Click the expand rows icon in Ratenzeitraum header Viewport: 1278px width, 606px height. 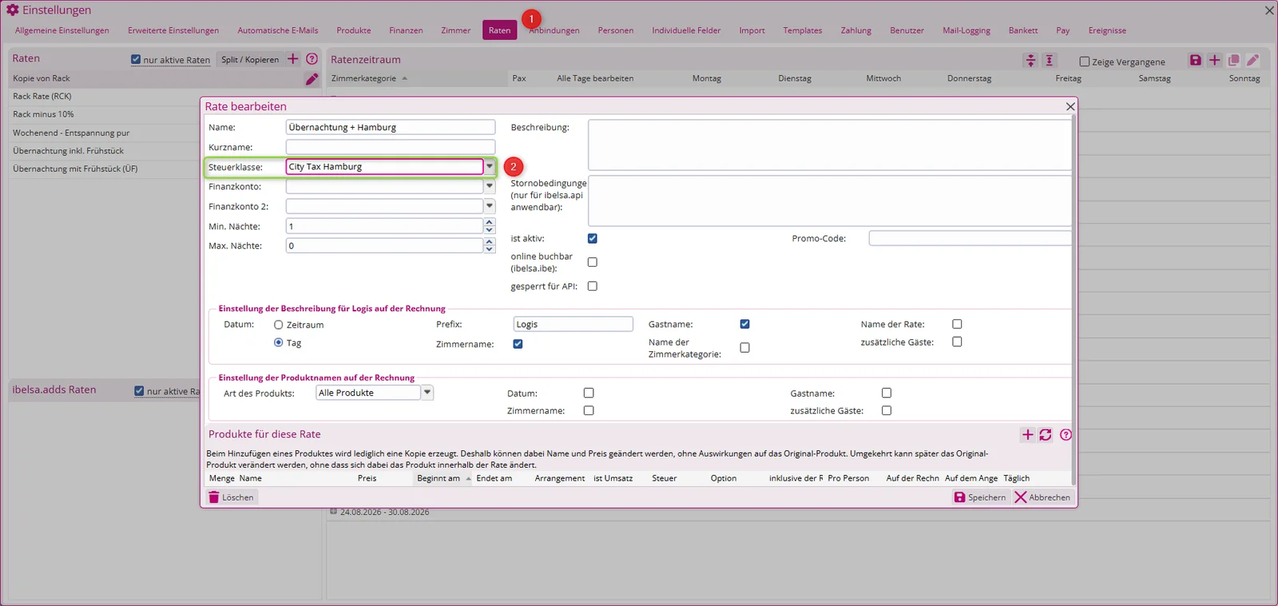pos(1050,61)
